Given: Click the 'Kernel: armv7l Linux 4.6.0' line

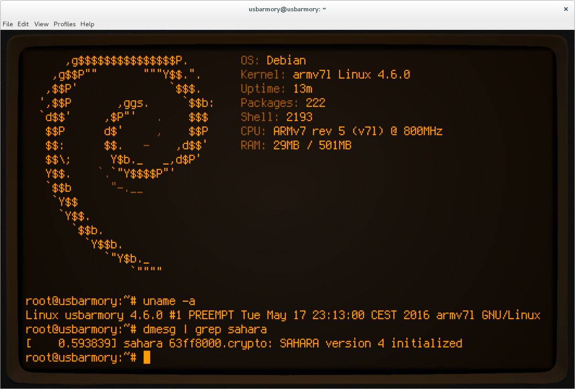Looking at the screenshot, I should (x=325, y=75).
